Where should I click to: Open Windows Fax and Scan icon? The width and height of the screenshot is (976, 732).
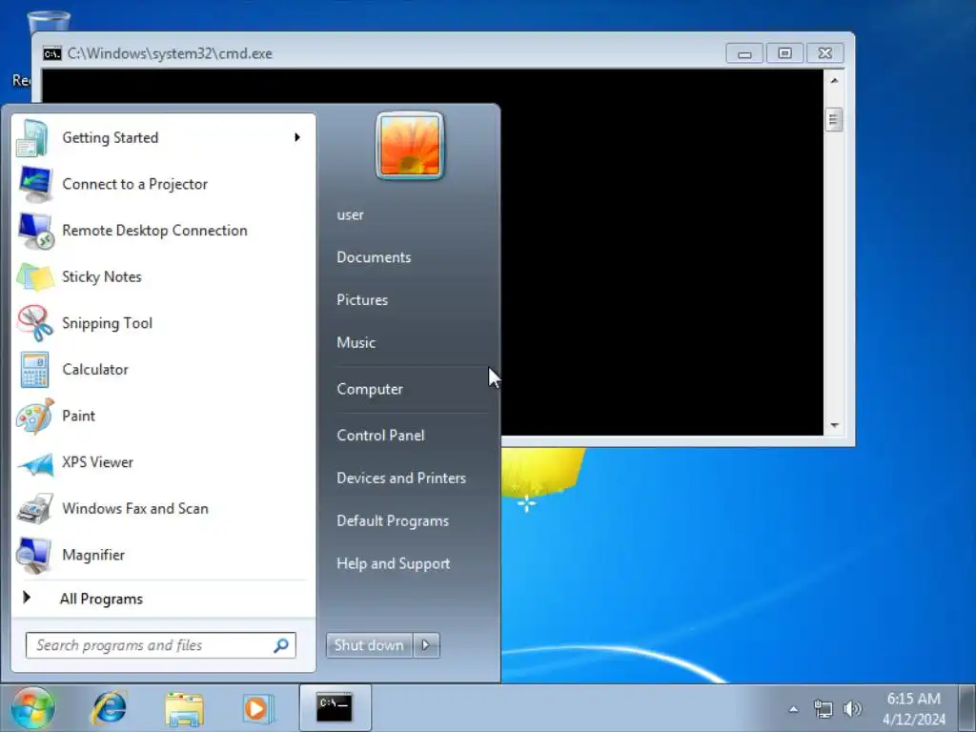point(35,509)
